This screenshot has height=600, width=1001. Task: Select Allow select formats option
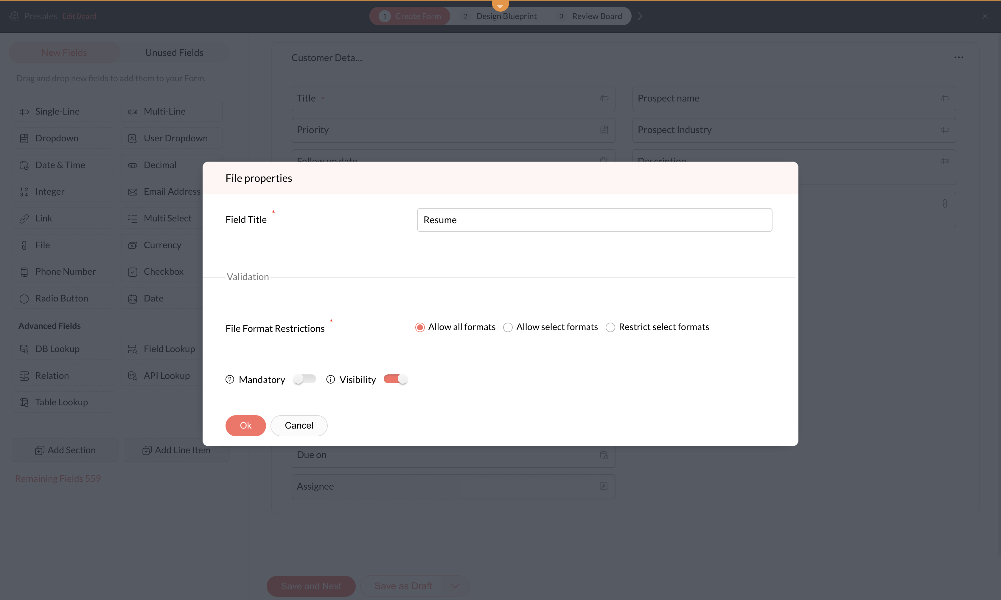pyautogui.click(x=508, y=327)
